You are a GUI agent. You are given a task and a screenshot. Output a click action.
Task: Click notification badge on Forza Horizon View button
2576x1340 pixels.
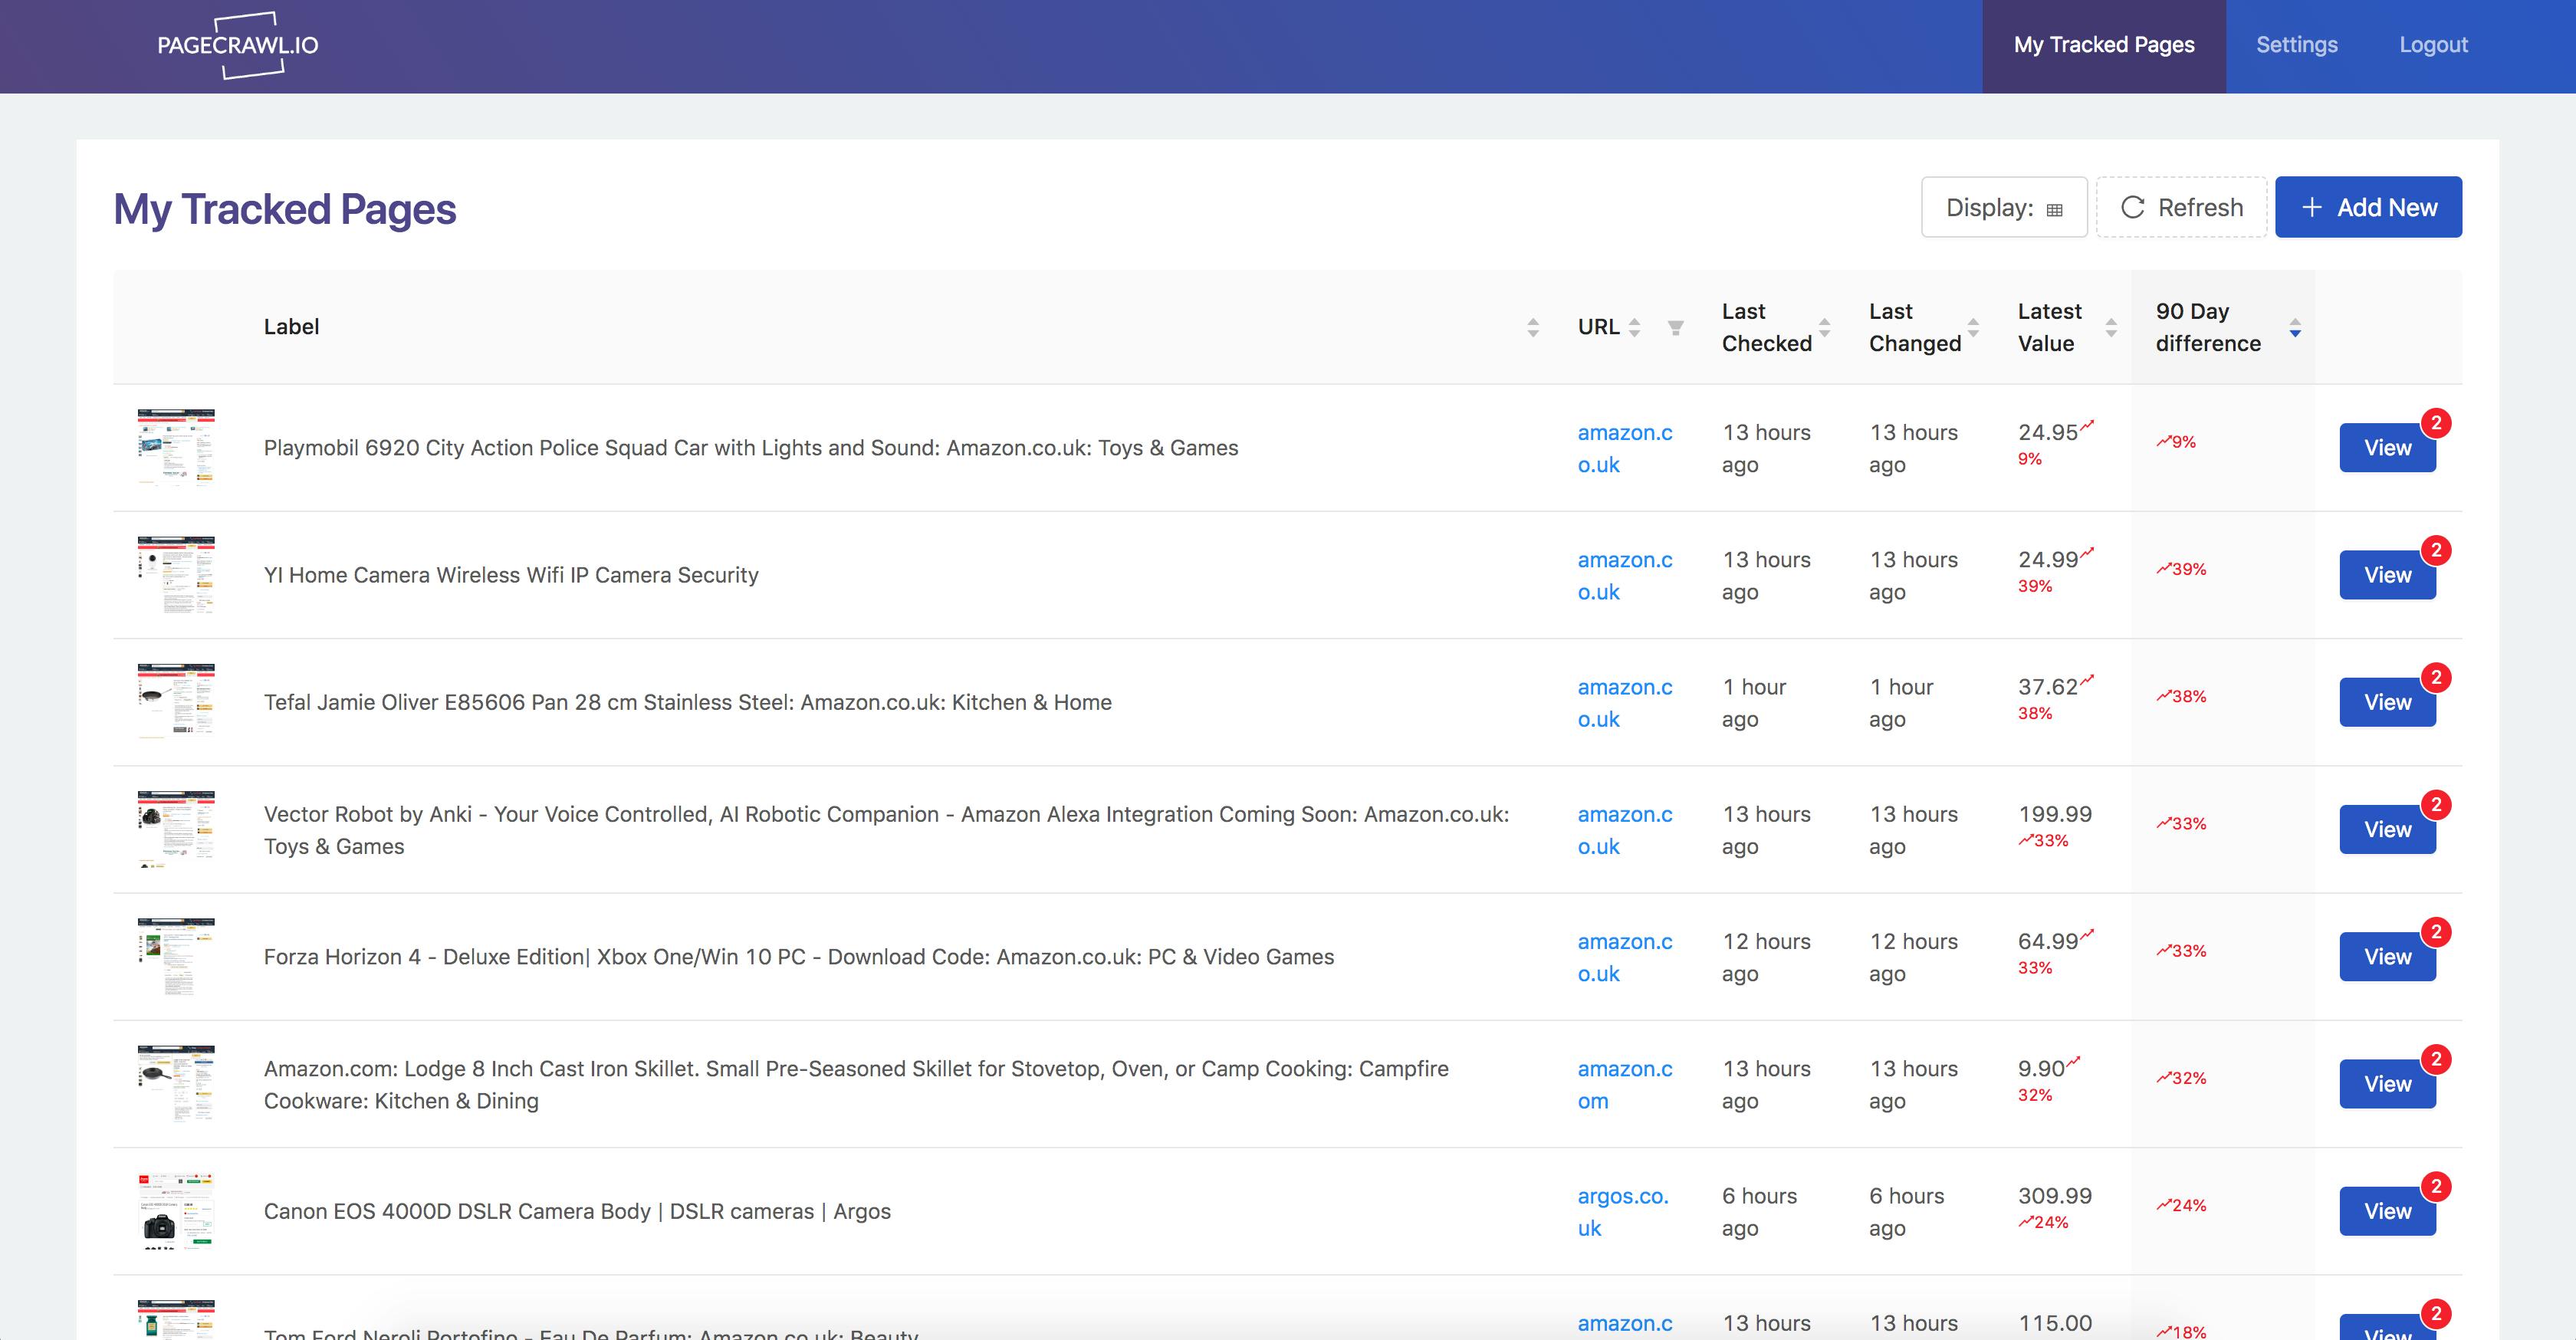pos(2436,932)
